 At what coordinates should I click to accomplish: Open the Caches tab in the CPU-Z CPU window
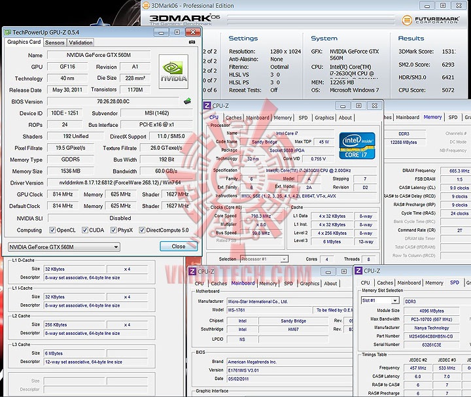234,118
